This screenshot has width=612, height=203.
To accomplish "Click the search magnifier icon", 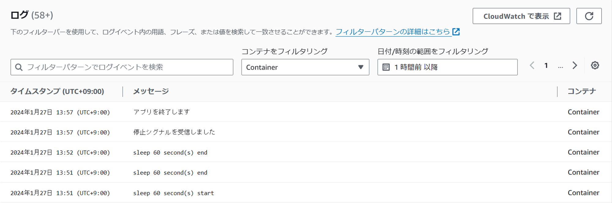I will point(19,67).
